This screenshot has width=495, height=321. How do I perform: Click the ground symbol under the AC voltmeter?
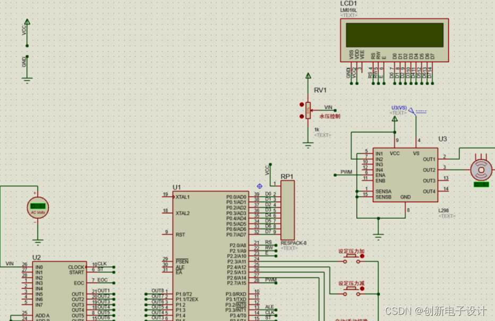point(38,243)
